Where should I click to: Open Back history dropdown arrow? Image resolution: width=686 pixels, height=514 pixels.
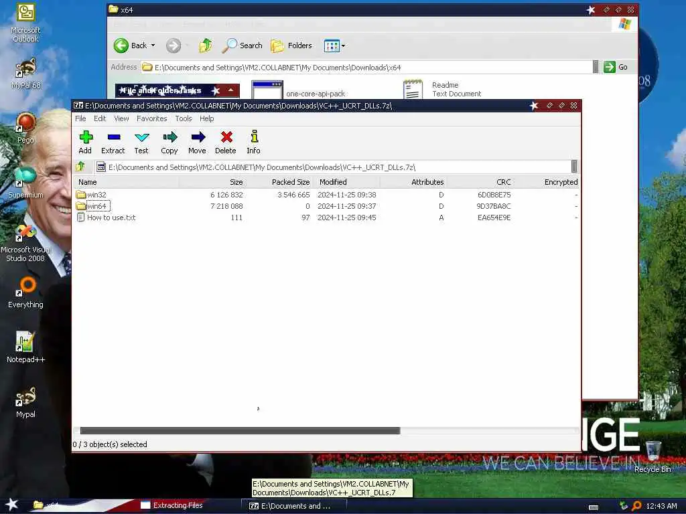(x=153, y=46)
